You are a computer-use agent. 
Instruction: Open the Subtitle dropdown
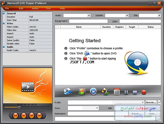127,15
